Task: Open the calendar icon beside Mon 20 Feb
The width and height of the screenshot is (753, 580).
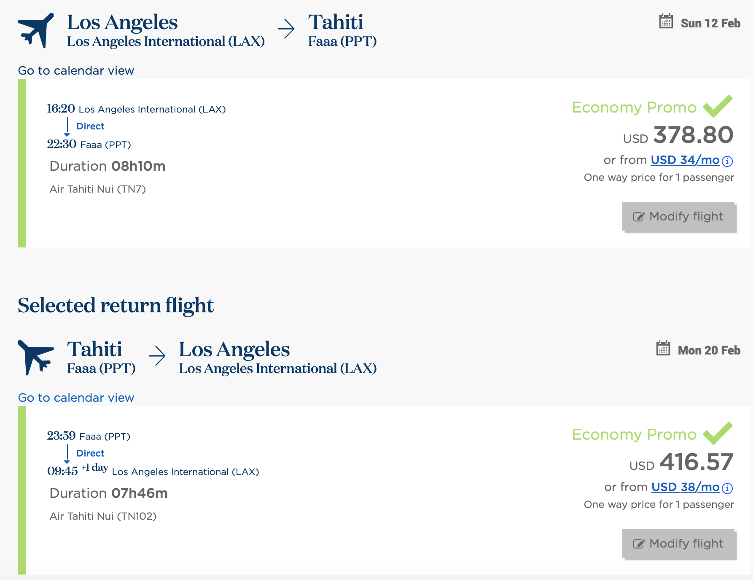Action: 663,349
